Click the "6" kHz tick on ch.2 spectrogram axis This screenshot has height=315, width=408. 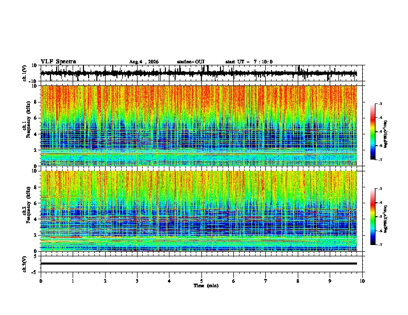(x=36, y=203)
